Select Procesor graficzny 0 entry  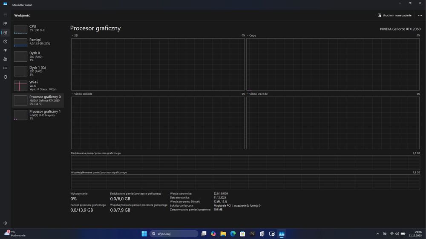(38, 100)
